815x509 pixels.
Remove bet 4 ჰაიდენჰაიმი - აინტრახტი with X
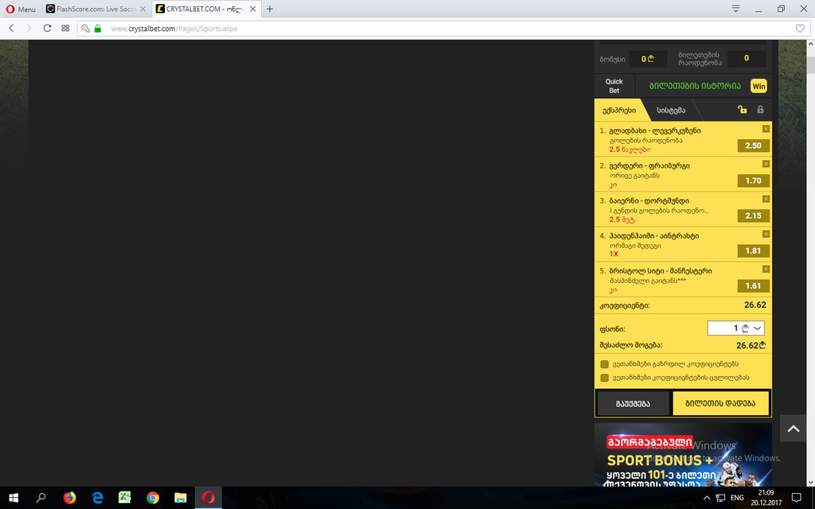(x=766, y=235)
